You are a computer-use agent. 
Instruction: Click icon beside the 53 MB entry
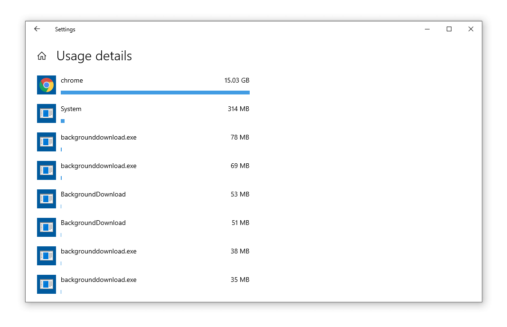47,199
